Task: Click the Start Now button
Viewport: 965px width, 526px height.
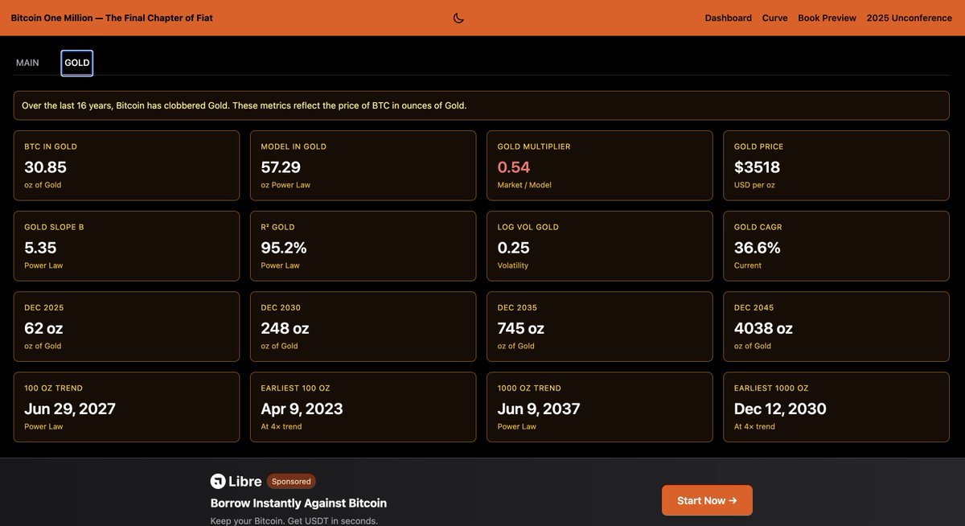Action: (x=707, y=500)
